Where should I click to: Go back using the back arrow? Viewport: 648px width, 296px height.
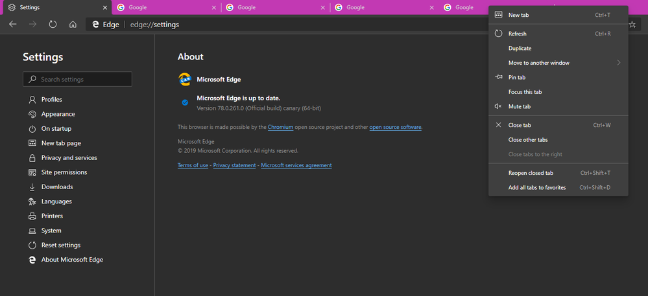pyautogui.click(x=13, y=25)
